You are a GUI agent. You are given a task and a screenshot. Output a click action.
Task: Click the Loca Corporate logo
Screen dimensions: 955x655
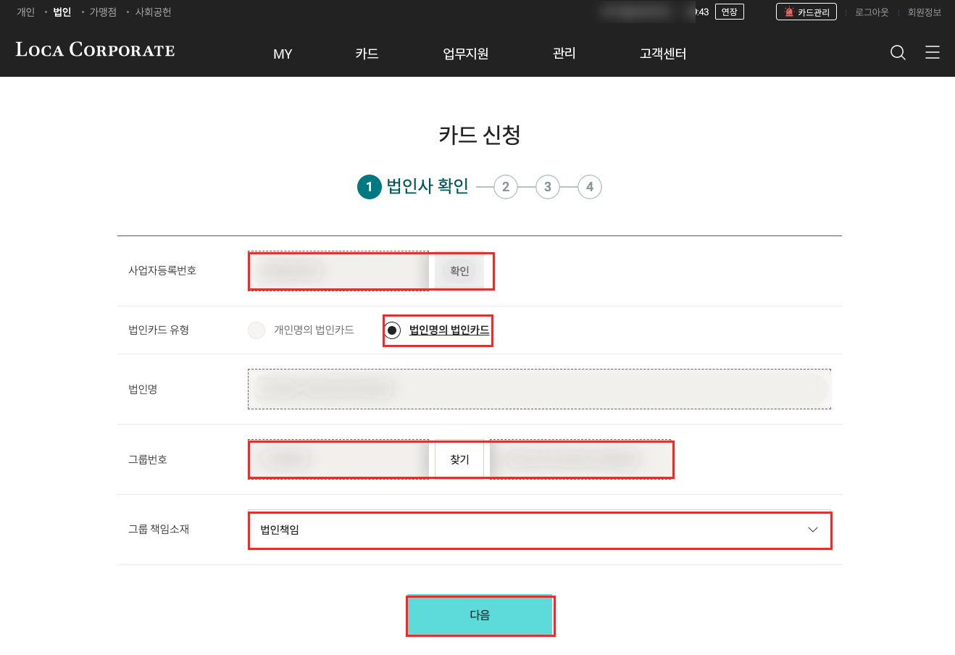pos(95,50)
